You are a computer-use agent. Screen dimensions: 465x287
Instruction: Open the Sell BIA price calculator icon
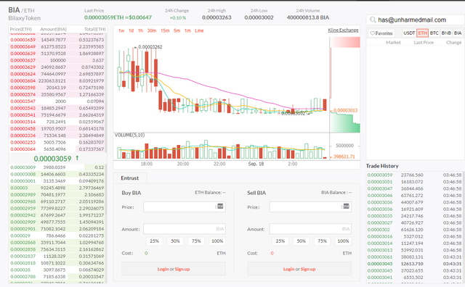click(346, 207)
